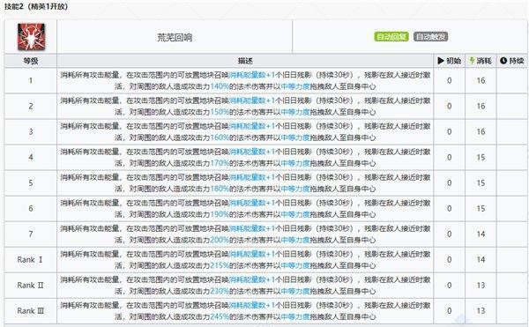The image size is (529, 327).
Task: Click 中等力度 in the Rank Ⅲ row
Action: point(295,317)
